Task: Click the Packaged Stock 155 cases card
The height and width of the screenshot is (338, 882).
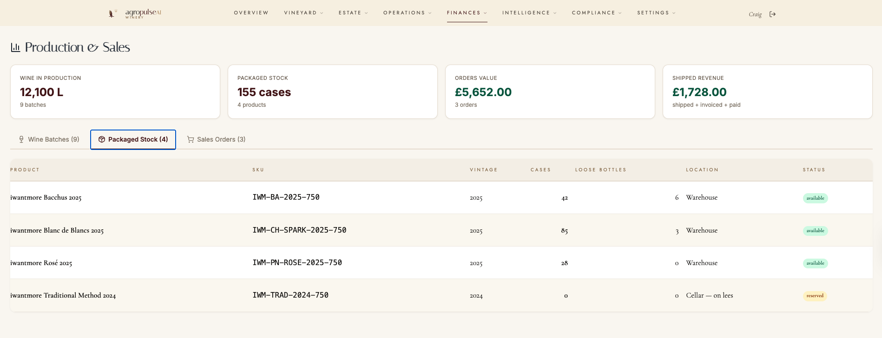Action: (333, 91)
